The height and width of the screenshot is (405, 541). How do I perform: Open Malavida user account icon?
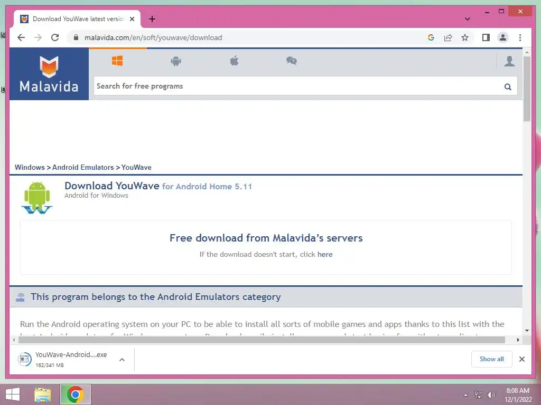pos(509,61)
